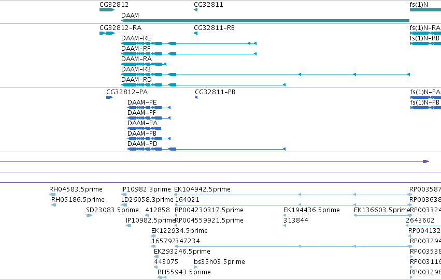The image size is (441, 280).
Task: Select the DAAM-RA transcript label
Action: coord(136,59)
